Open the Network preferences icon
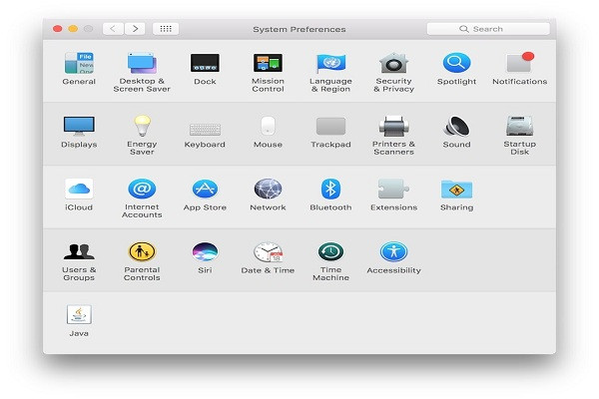The height and width of the screenshot is (399, 599). click(268, 189)
